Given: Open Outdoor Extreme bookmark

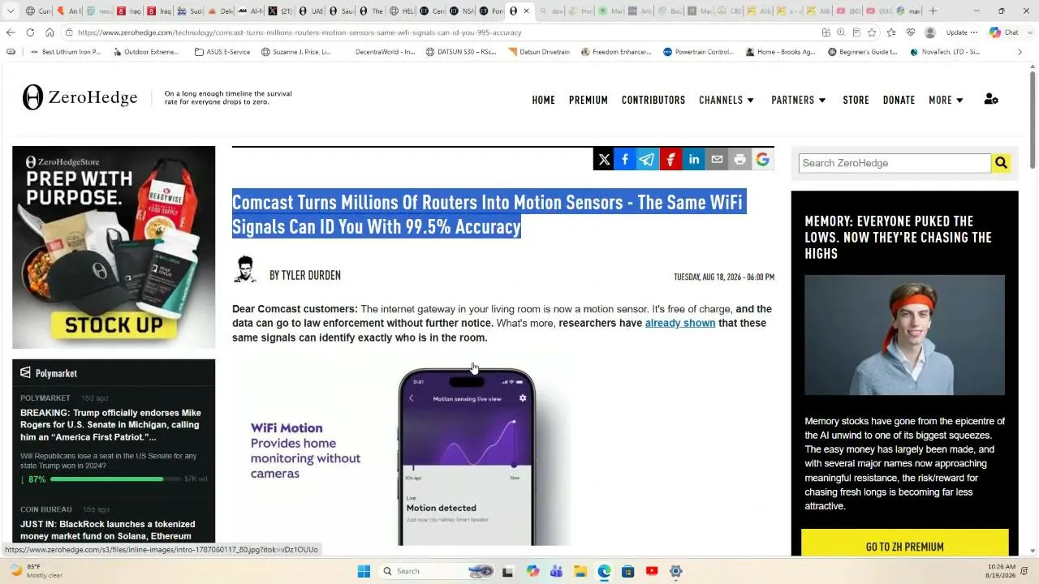Looking at the screenshot, I should [146, 52].
